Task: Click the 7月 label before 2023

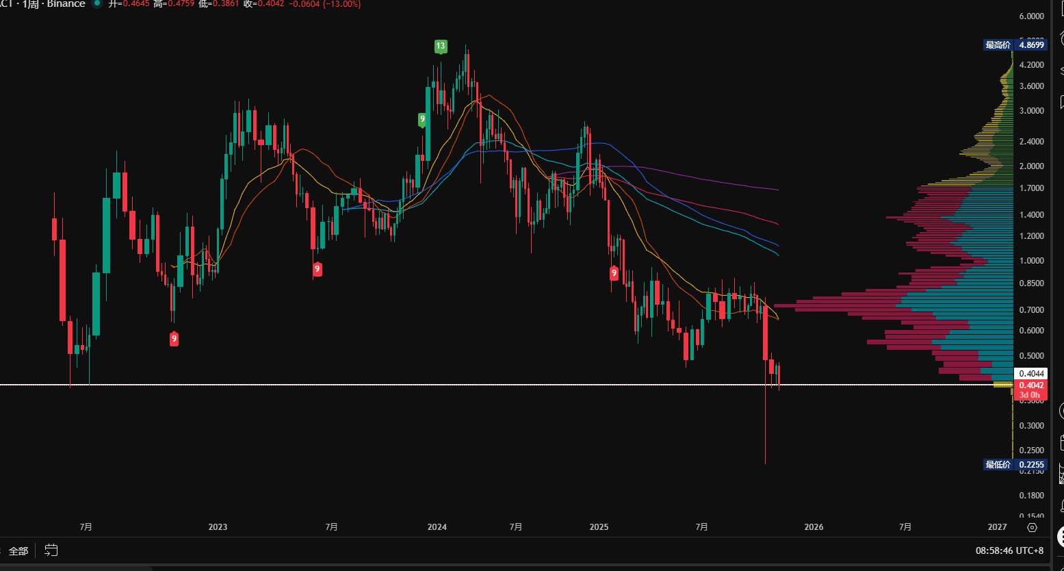Action: (86, 527)
